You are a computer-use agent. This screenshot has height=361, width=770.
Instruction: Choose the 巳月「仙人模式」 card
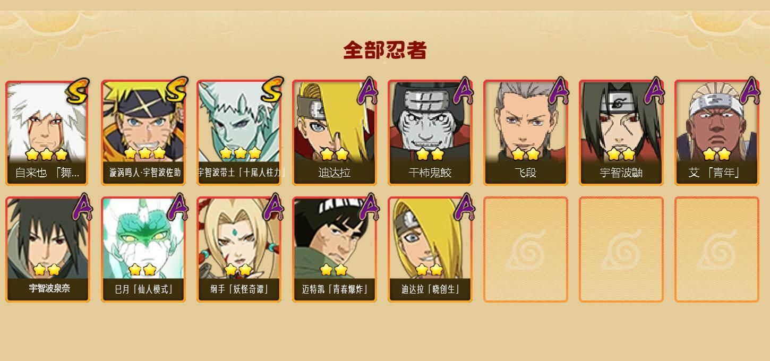(x=143, y=250)
